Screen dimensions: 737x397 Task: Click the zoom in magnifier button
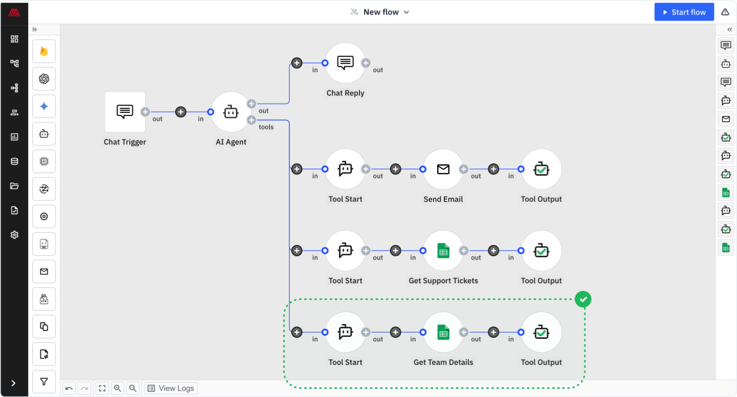point(117,388)
